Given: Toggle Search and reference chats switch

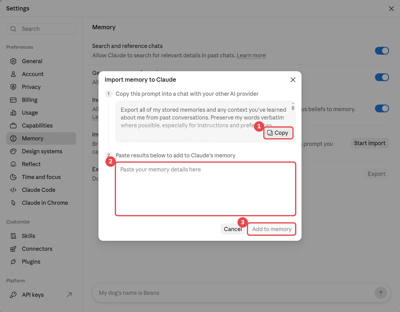Looking at the screenshot, I should point(382,51).
